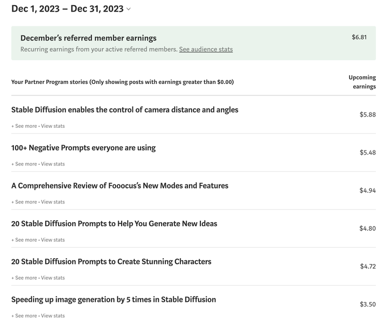381x320 pixels.
Task: Expand See more under Negative Prompts story
Action: tap(24, 164)
